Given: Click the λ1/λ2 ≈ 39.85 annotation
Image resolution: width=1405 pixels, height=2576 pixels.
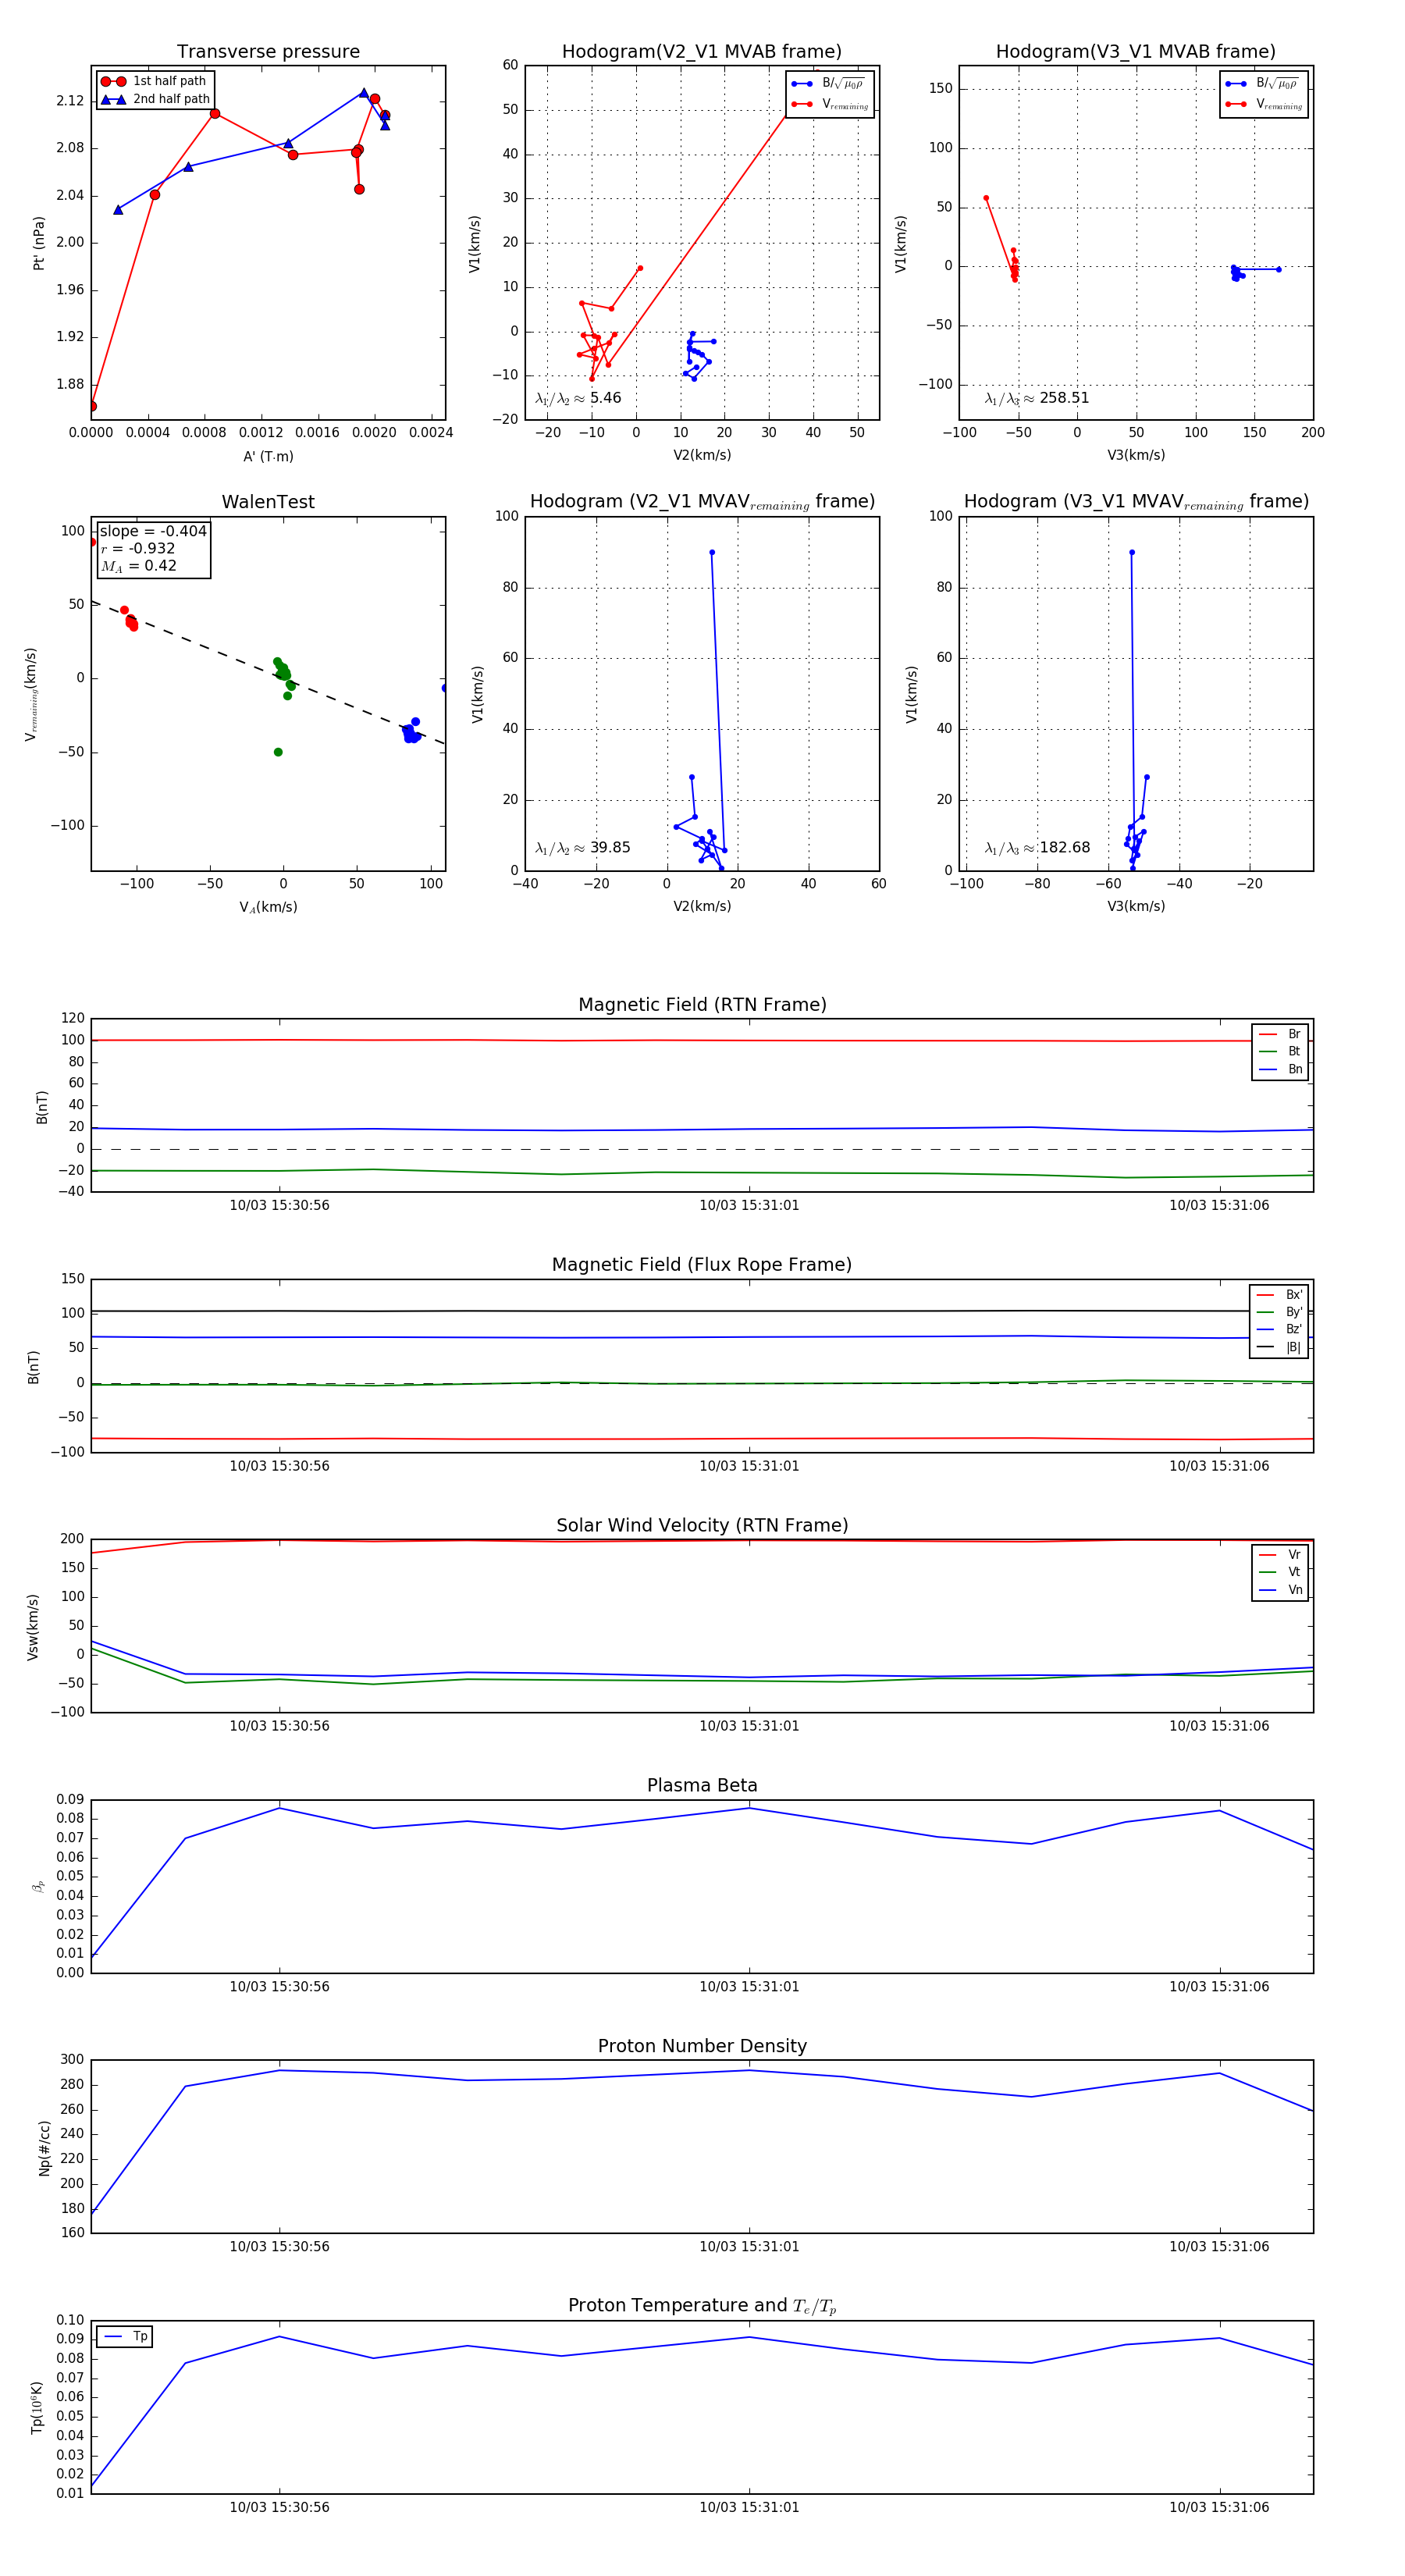Looking at the screenshot, I should [582, 848].
